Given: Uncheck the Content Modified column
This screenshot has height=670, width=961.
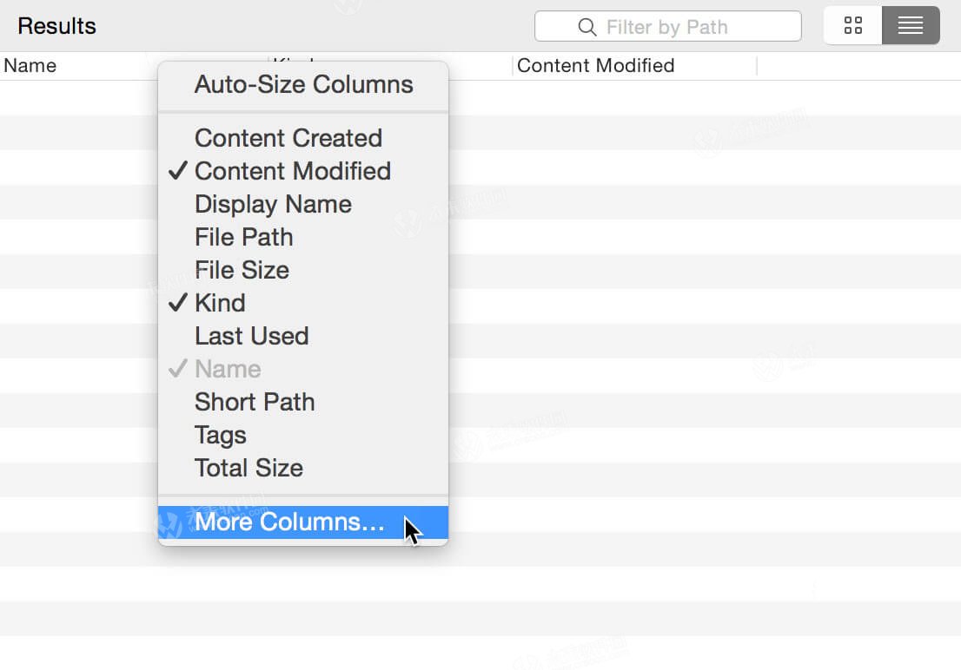Looking at the screenshot, I should 292,171.
